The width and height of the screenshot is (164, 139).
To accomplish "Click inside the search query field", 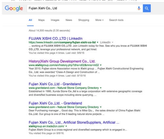I will [x=81, y=8].
